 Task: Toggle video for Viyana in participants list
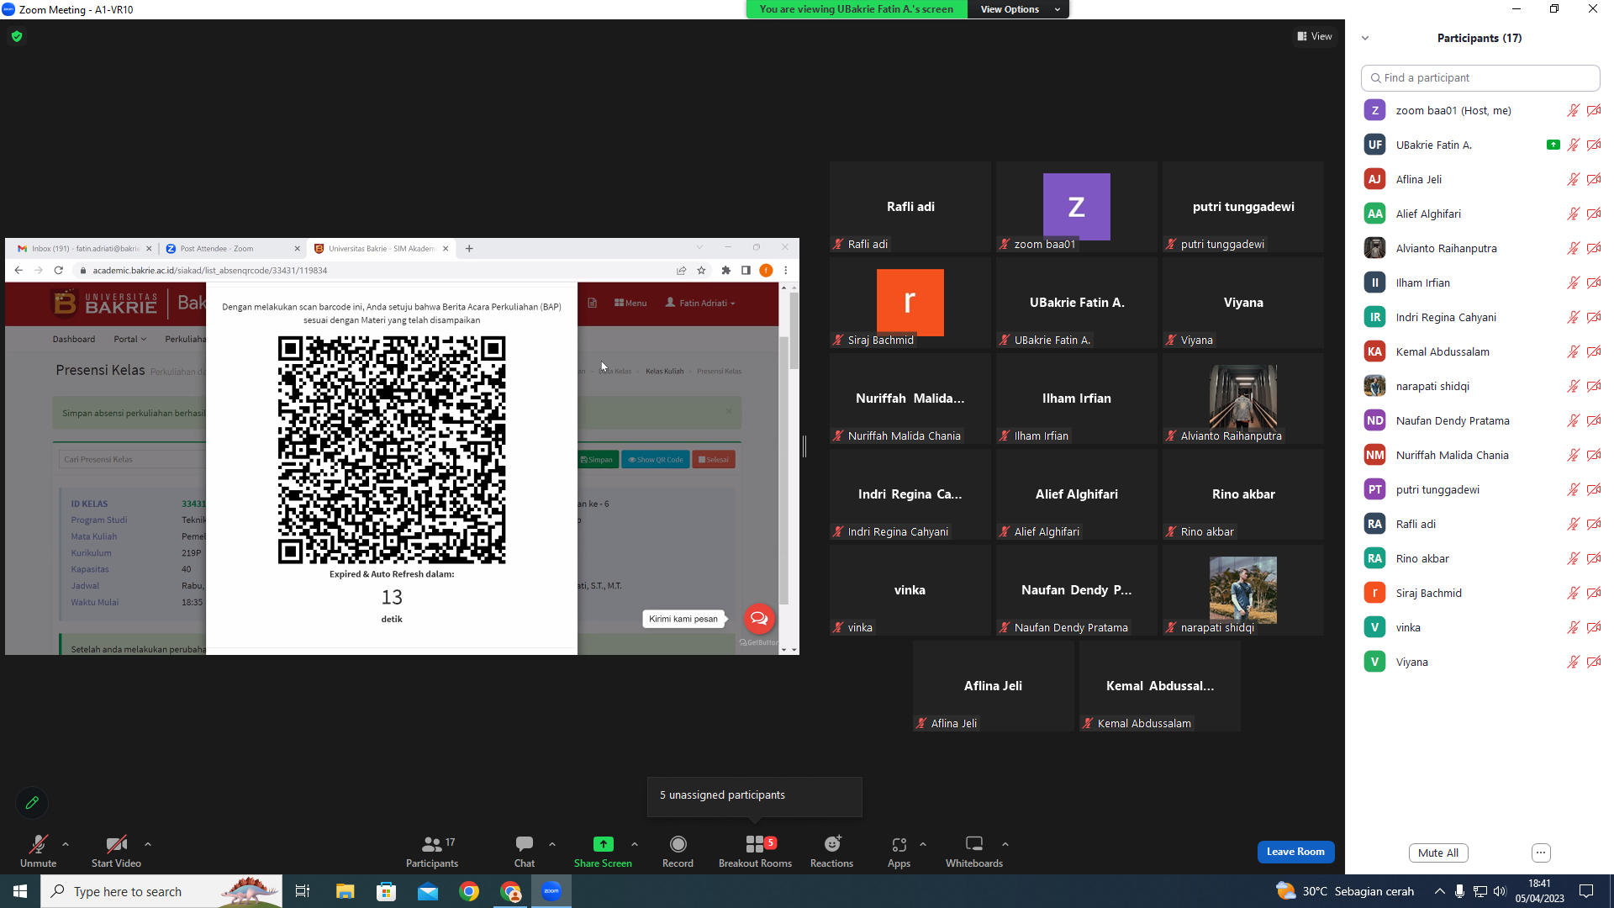coord(1594,662)
